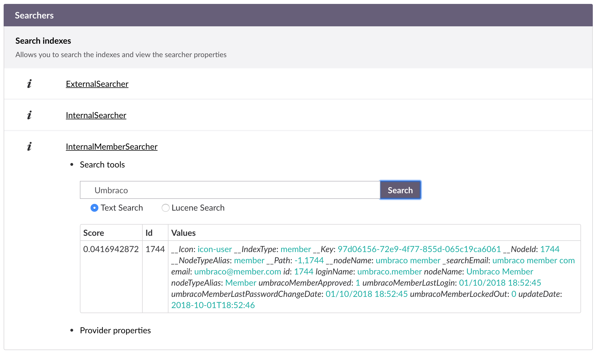Click the info icon beside InternalMemberSearcher
The height and width of the screenshot is (354, 597).
coord(29,146)
